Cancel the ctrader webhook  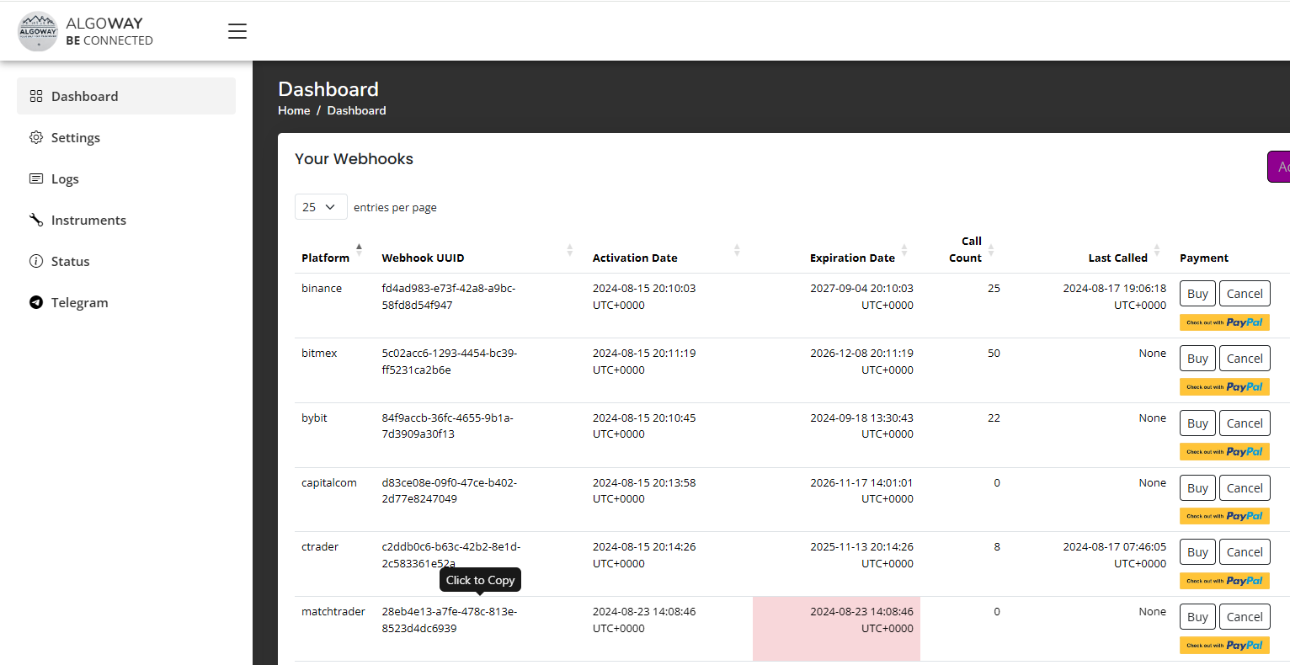[x=1245, y=552]
